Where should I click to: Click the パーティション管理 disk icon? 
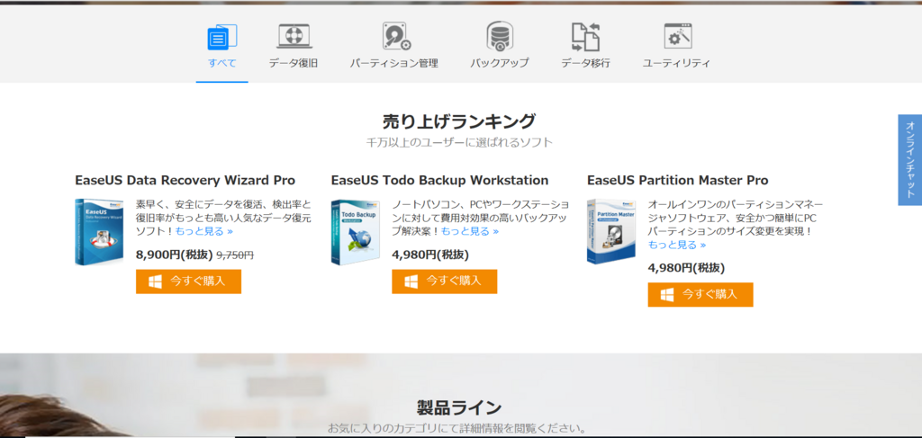click(396, 36)
